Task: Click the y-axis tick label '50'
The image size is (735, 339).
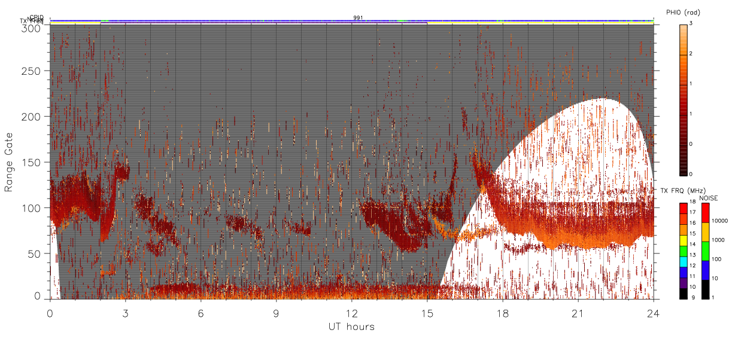Action: [x=35, y=254]
